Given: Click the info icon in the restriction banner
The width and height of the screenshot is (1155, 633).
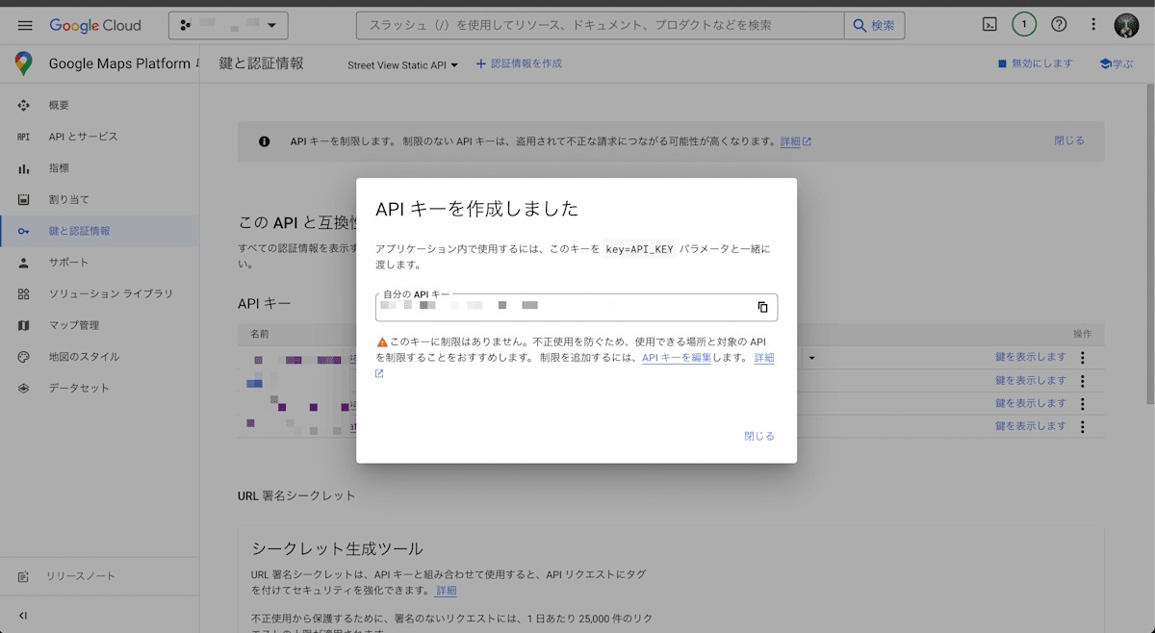Looking at the screenshot, I should [265, 141].
